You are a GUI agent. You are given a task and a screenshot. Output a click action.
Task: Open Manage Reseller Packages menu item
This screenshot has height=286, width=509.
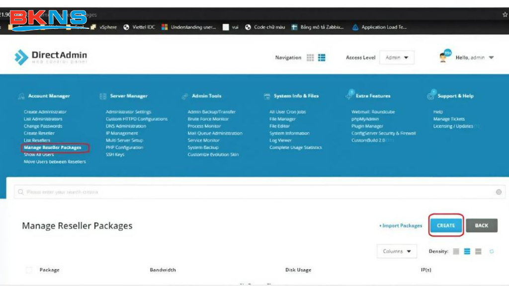click(x=54, y=147)
